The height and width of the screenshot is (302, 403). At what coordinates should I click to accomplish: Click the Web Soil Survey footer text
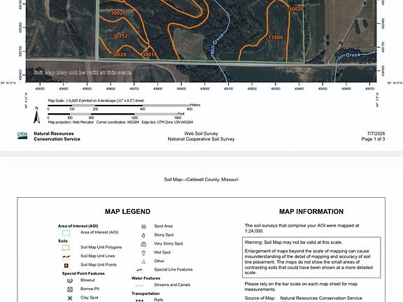pos(201,134)
